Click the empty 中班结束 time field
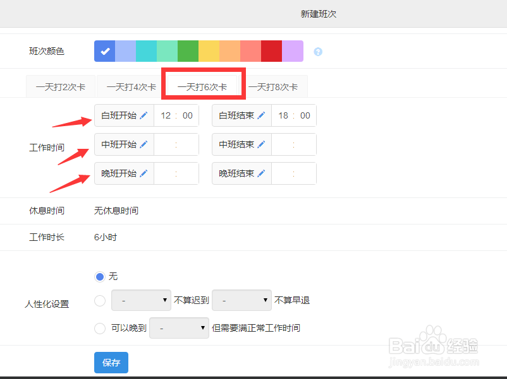Image resolution: width=507 pixels, height=379 pixels. coord(294,144)
